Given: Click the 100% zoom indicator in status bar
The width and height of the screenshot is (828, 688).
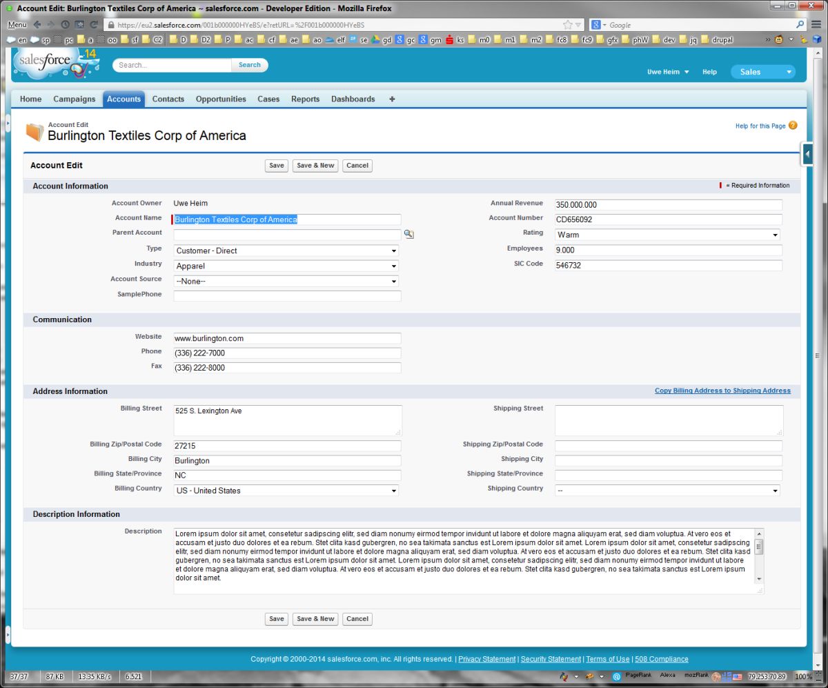Looking at the screenshot, I should click(x=802, y=676).
